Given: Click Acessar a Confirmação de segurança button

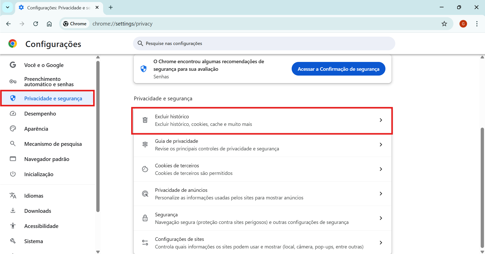Looking at the screenshot, I should tap(338, 69).
